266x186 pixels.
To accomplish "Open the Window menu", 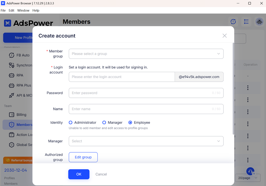I will click(23, 10).
